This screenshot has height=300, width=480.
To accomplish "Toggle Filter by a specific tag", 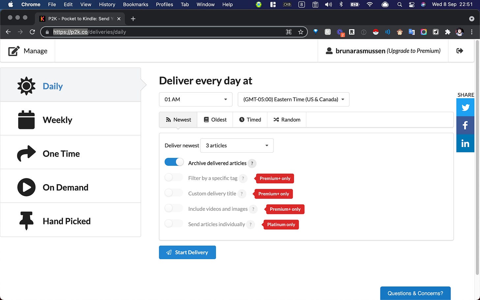I will point(174,177).
